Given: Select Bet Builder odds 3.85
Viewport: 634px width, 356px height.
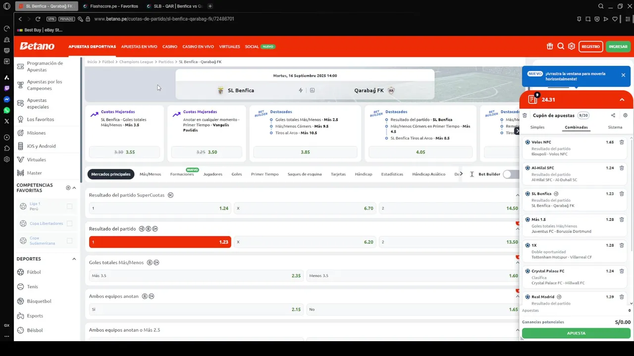Looking at the screenshot, I should 305,152.
